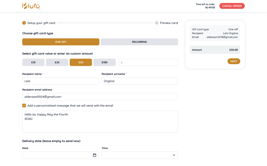Go to Preview card step
The image size is (267, 166).
[166, 23]
